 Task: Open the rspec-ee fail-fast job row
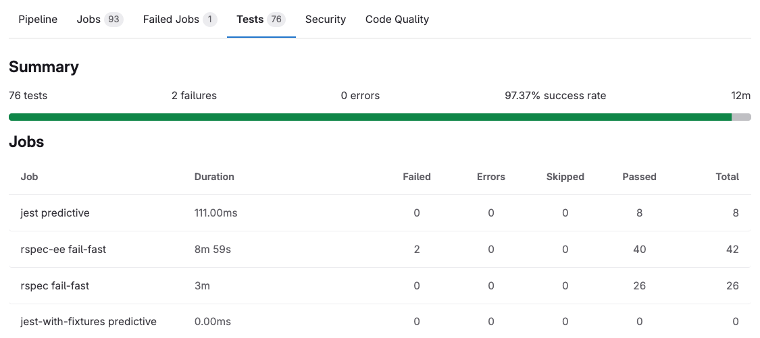click(63, 250)
